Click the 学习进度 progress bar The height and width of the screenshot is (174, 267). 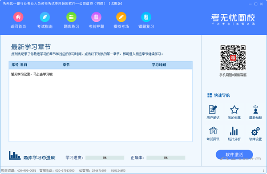coord(105,158)
